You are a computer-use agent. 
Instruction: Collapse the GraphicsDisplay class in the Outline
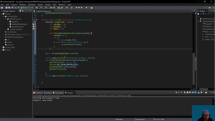coord(199,22)
